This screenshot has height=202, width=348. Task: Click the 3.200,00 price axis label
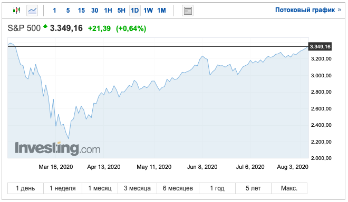click(x=321, y=59)
